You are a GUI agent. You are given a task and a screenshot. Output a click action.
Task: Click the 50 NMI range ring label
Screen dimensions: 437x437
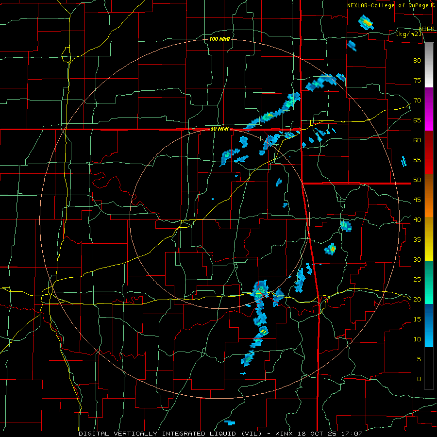(x=219, y=129)
